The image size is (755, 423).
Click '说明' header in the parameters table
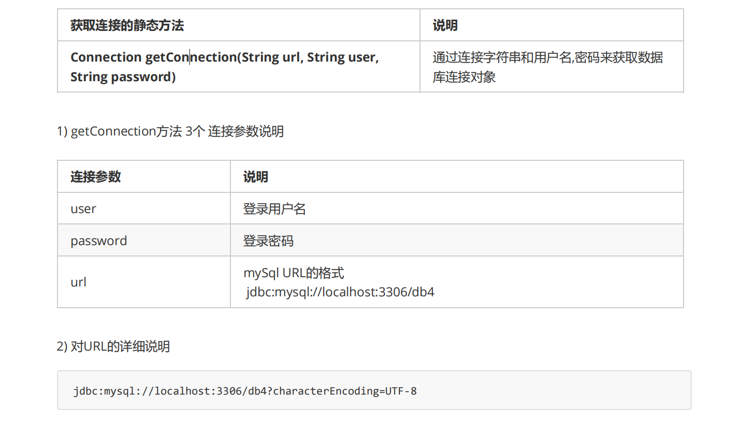tap(255, 177)
